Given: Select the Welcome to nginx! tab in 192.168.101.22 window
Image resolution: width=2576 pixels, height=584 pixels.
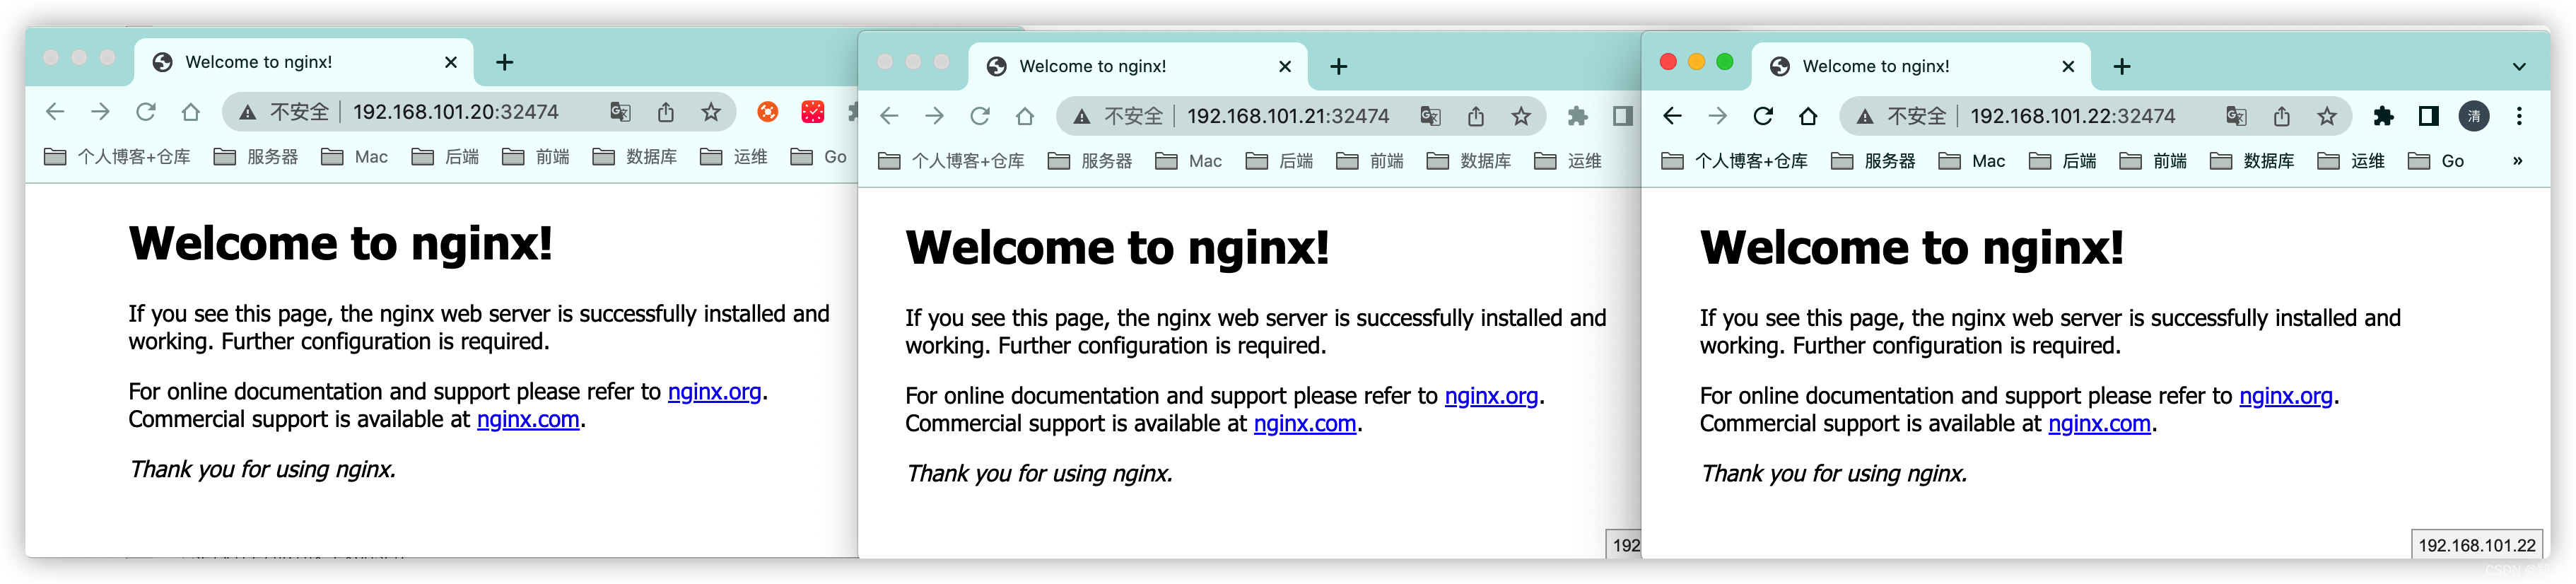Looking at the screenshot, I should (1920, 66).
